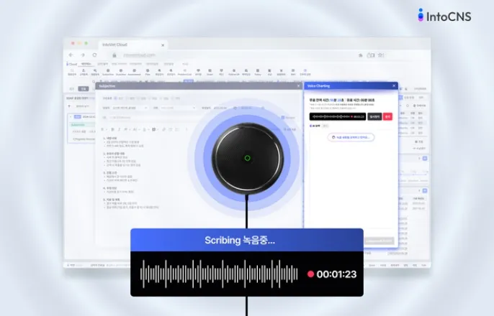Reload the page with the refresh icon
This screenshot has width=494, height=316.
(x=94, y=55)
